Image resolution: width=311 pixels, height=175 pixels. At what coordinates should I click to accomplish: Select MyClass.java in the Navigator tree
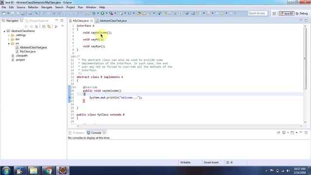[28, 52]
